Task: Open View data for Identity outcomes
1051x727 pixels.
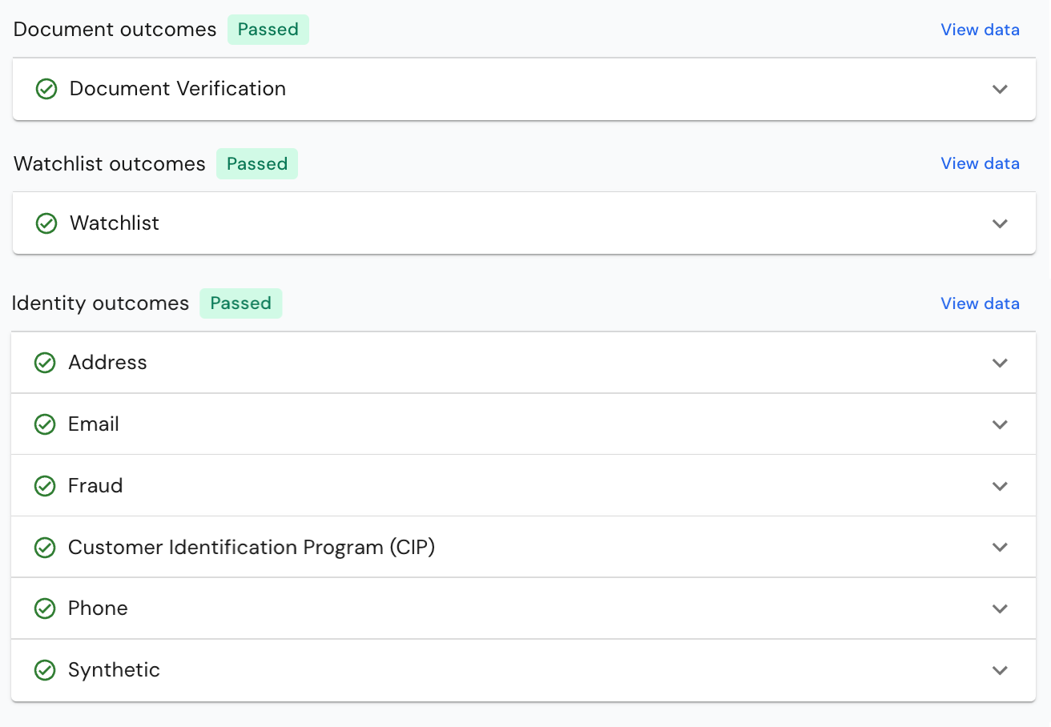Action: point(980,303)
